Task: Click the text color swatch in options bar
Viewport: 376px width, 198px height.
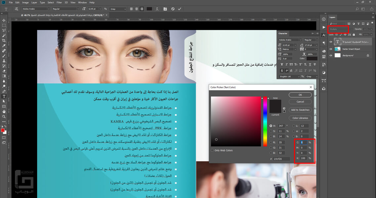Action: (149, 9)
